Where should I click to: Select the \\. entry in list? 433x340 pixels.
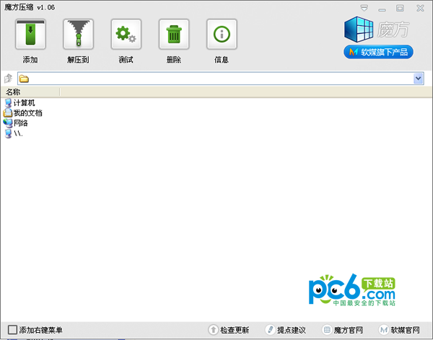[x=18, y=134]
